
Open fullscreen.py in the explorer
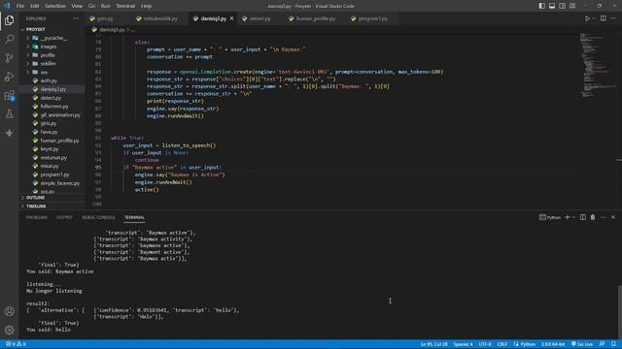click(54, 107)
